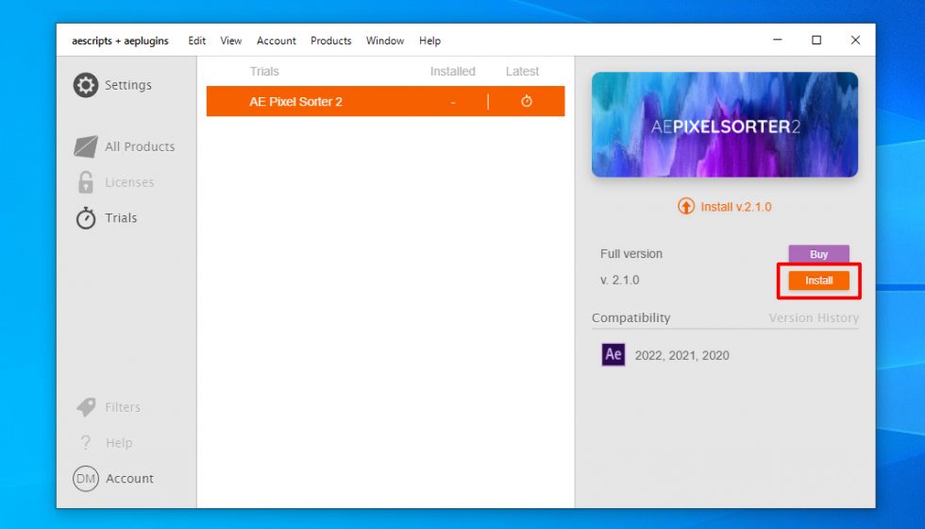
Task: Click the stopwatch icon in AE Pixel Sorter row
Action: 527,101
